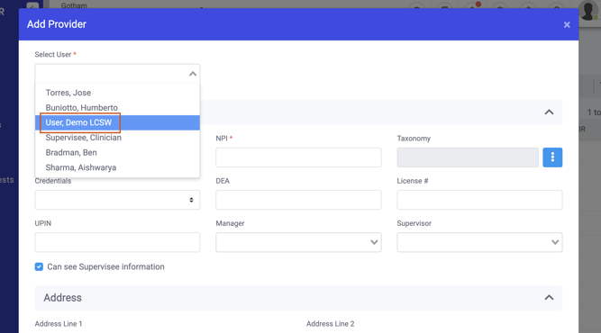Select Supervisee, Clinician entry
Viewport: 601px width, 333px height.
pyautogui.click(x=117, y=138)
